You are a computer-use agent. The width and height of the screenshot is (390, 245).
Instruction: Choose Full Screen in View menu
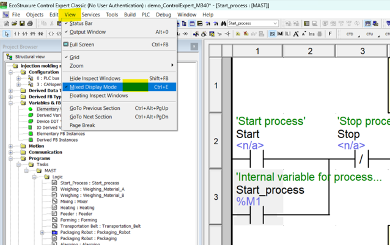119,45
